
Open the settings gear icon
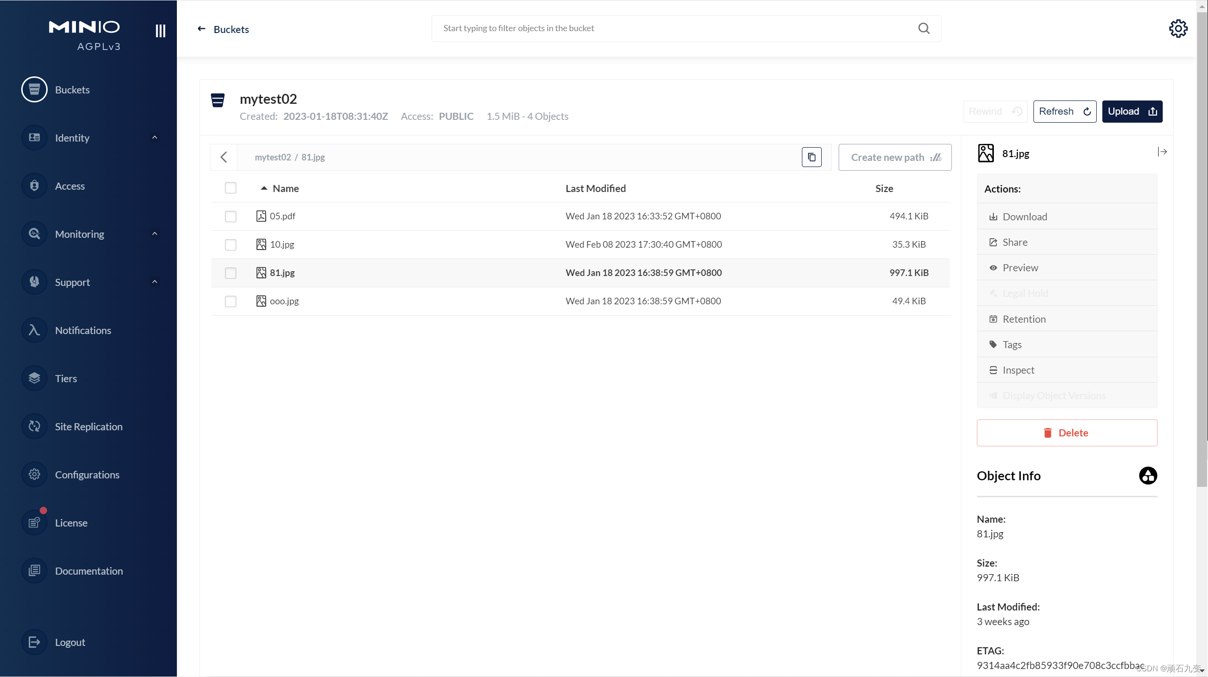1178,29
